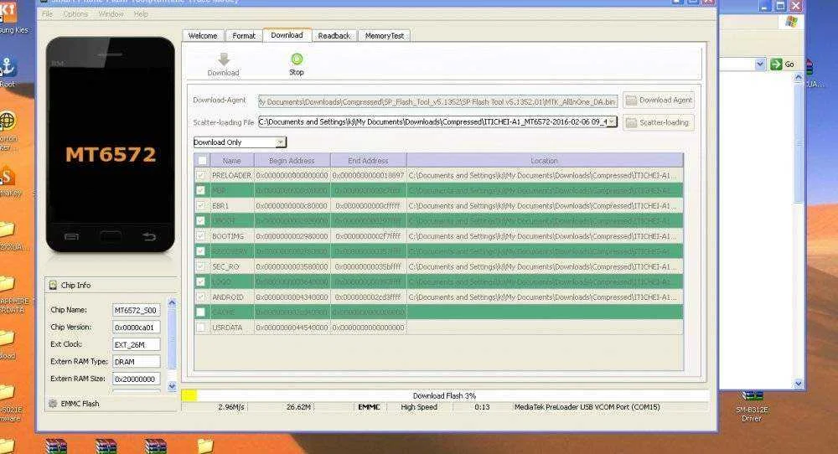Viewport: 838px width, 454px height.
Task: Click the Chip Info panel icon
Action: [x=53, y=286]
